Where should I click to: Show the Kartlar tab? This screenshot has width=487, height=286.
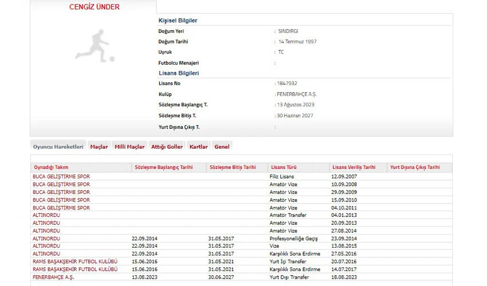pos(198,147)
